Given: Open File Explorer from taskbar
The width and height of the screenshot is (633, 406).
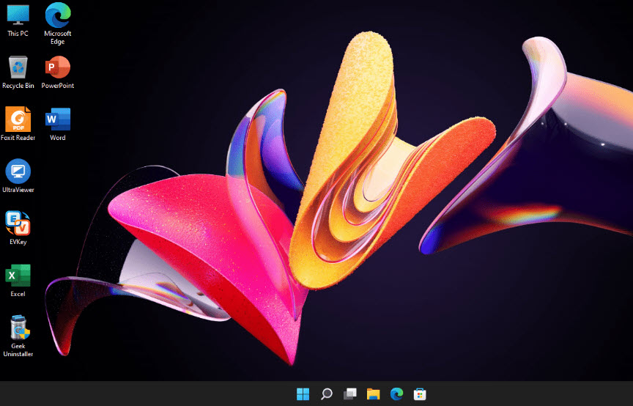Looking at the screenshot, I should click(374, 394).
